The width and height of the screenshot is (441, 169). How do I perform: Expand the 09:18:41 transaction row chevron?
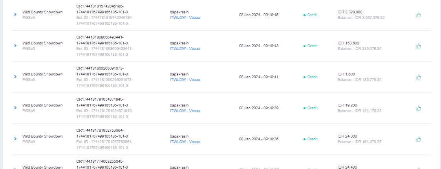point(15,77)
